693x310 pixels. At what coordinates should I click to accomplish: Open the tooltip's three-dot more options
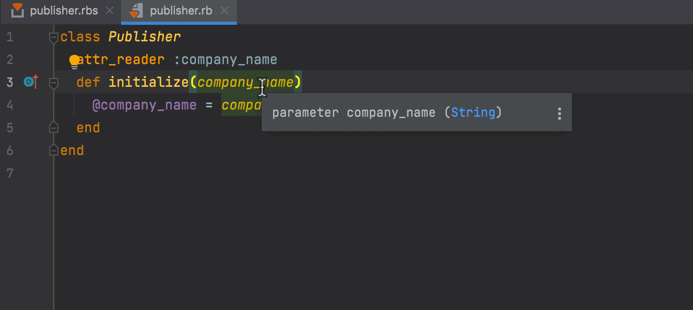click(559, 114)
